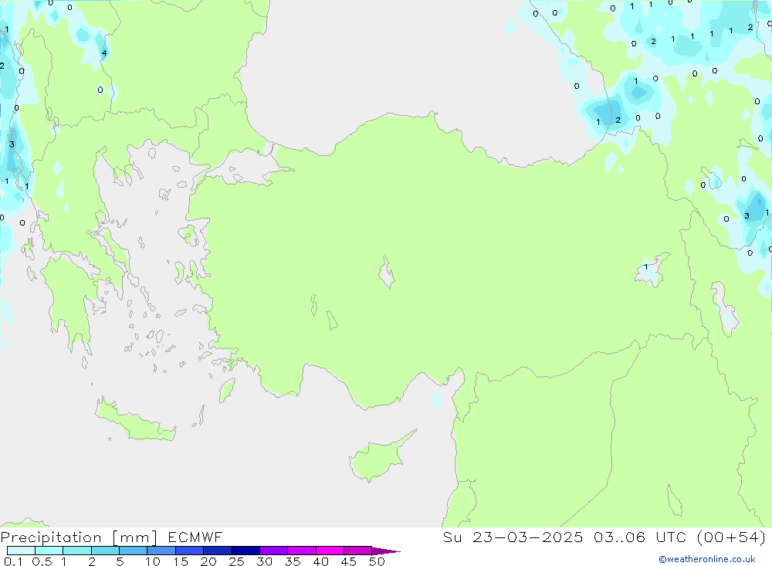
Task: Select the 35–40 mm legend color box
Action: 301,551
